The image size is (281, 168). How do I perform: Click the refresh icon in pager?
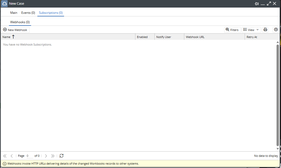(x=61, y=156)
